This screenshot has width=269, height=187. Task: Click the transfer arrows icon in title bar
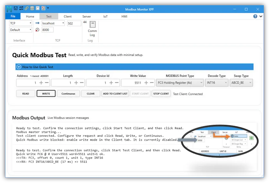21,8
